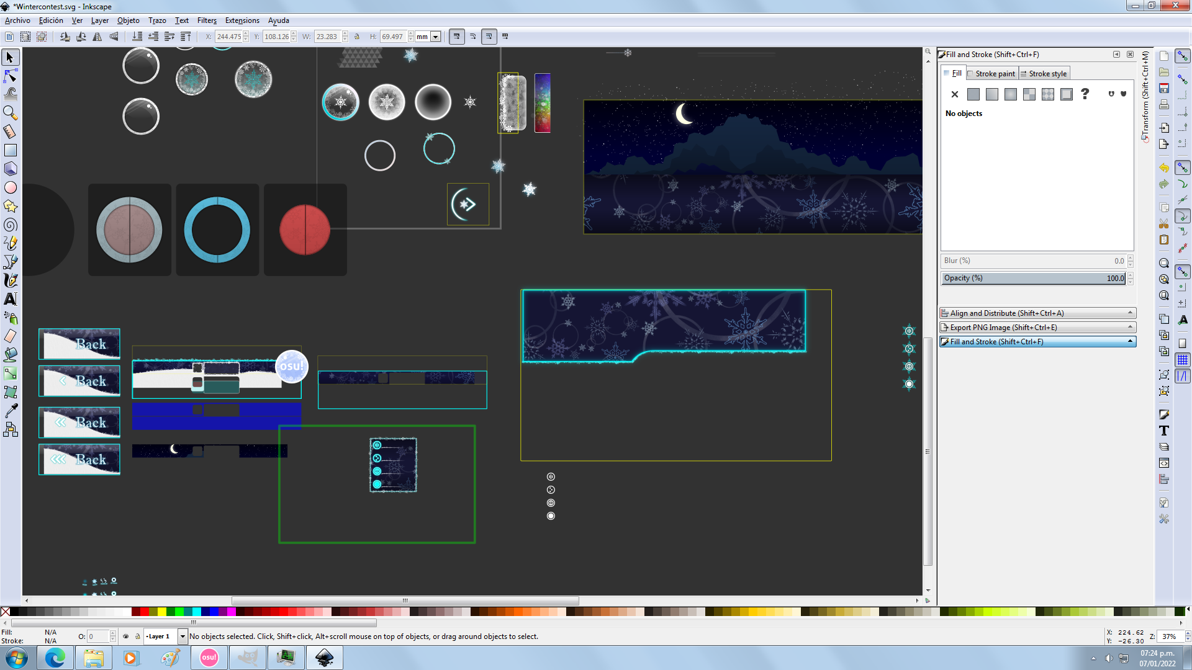This screenshot has width=1192, height=670.
Task: Select the 3D Box tool
Action: (10, 169)
